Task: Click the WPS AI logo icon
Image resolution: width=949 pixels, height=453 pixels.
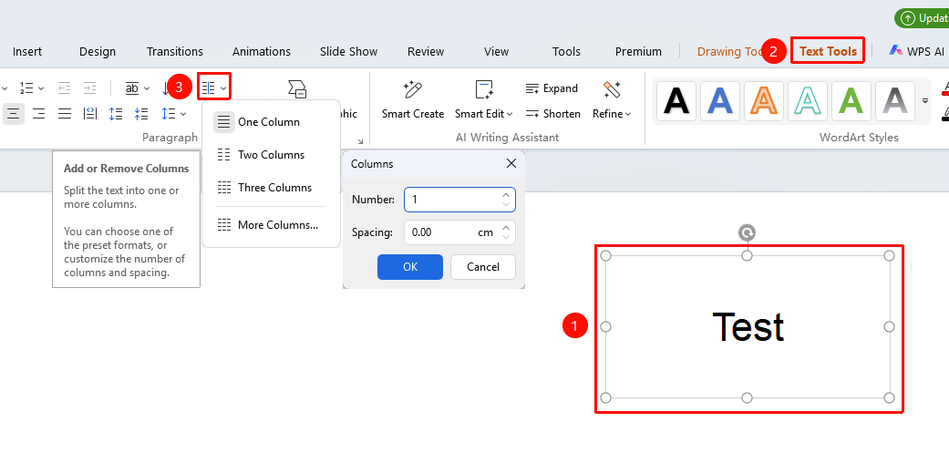Action: click(x=896, y=51)
